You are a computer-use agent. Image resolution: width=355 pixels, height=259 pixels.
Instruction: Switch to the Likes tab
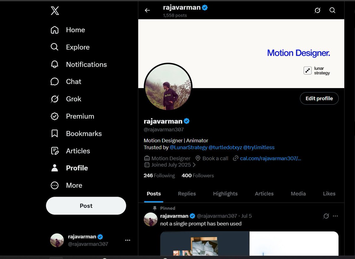tap(329, 194)
